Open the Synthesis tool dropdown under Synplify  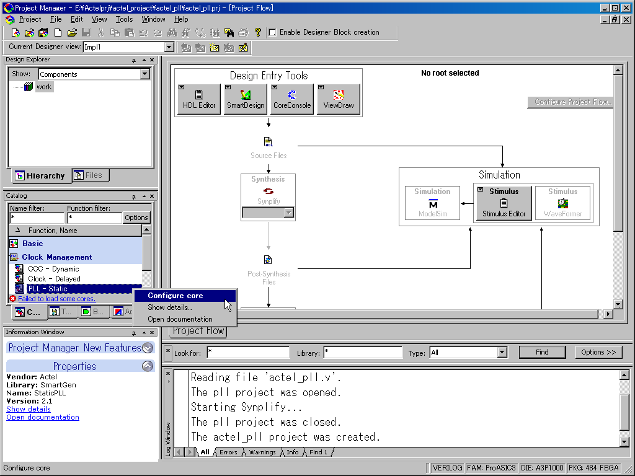(x=289, y=213)
